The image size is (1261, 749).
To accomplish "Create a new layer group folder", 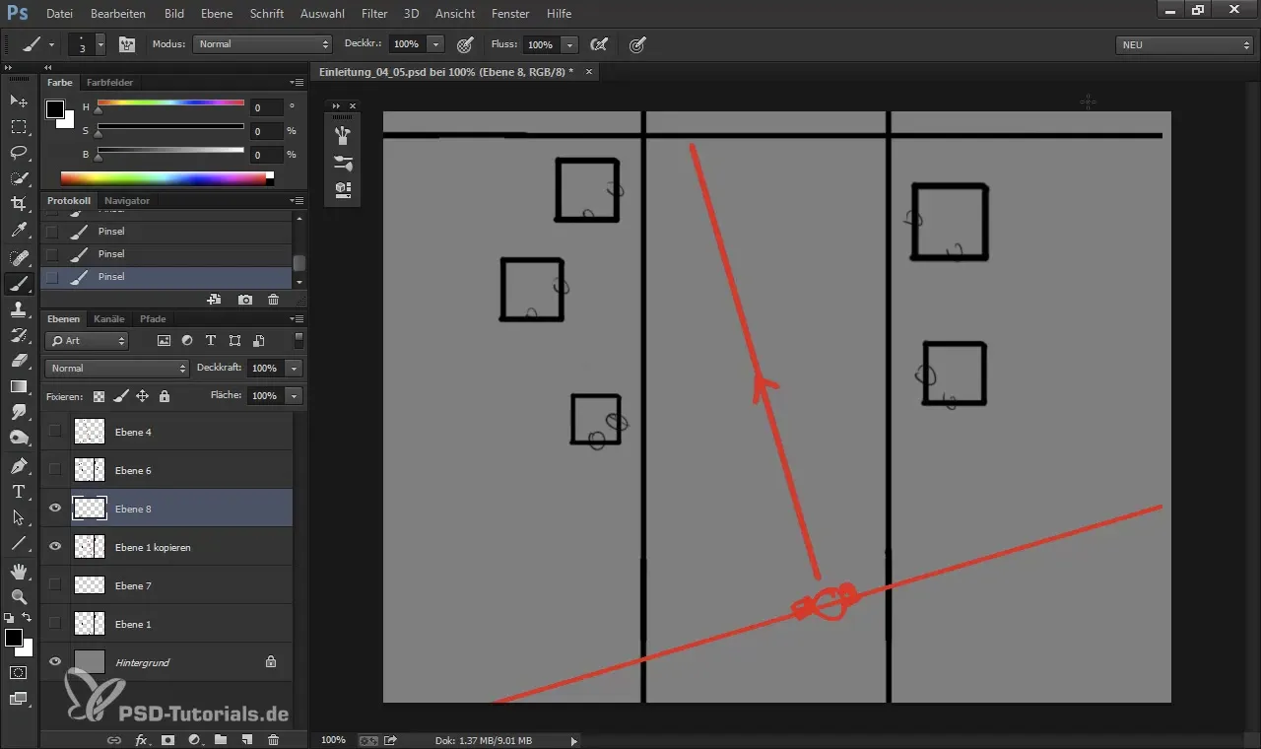I will [221, 739].
